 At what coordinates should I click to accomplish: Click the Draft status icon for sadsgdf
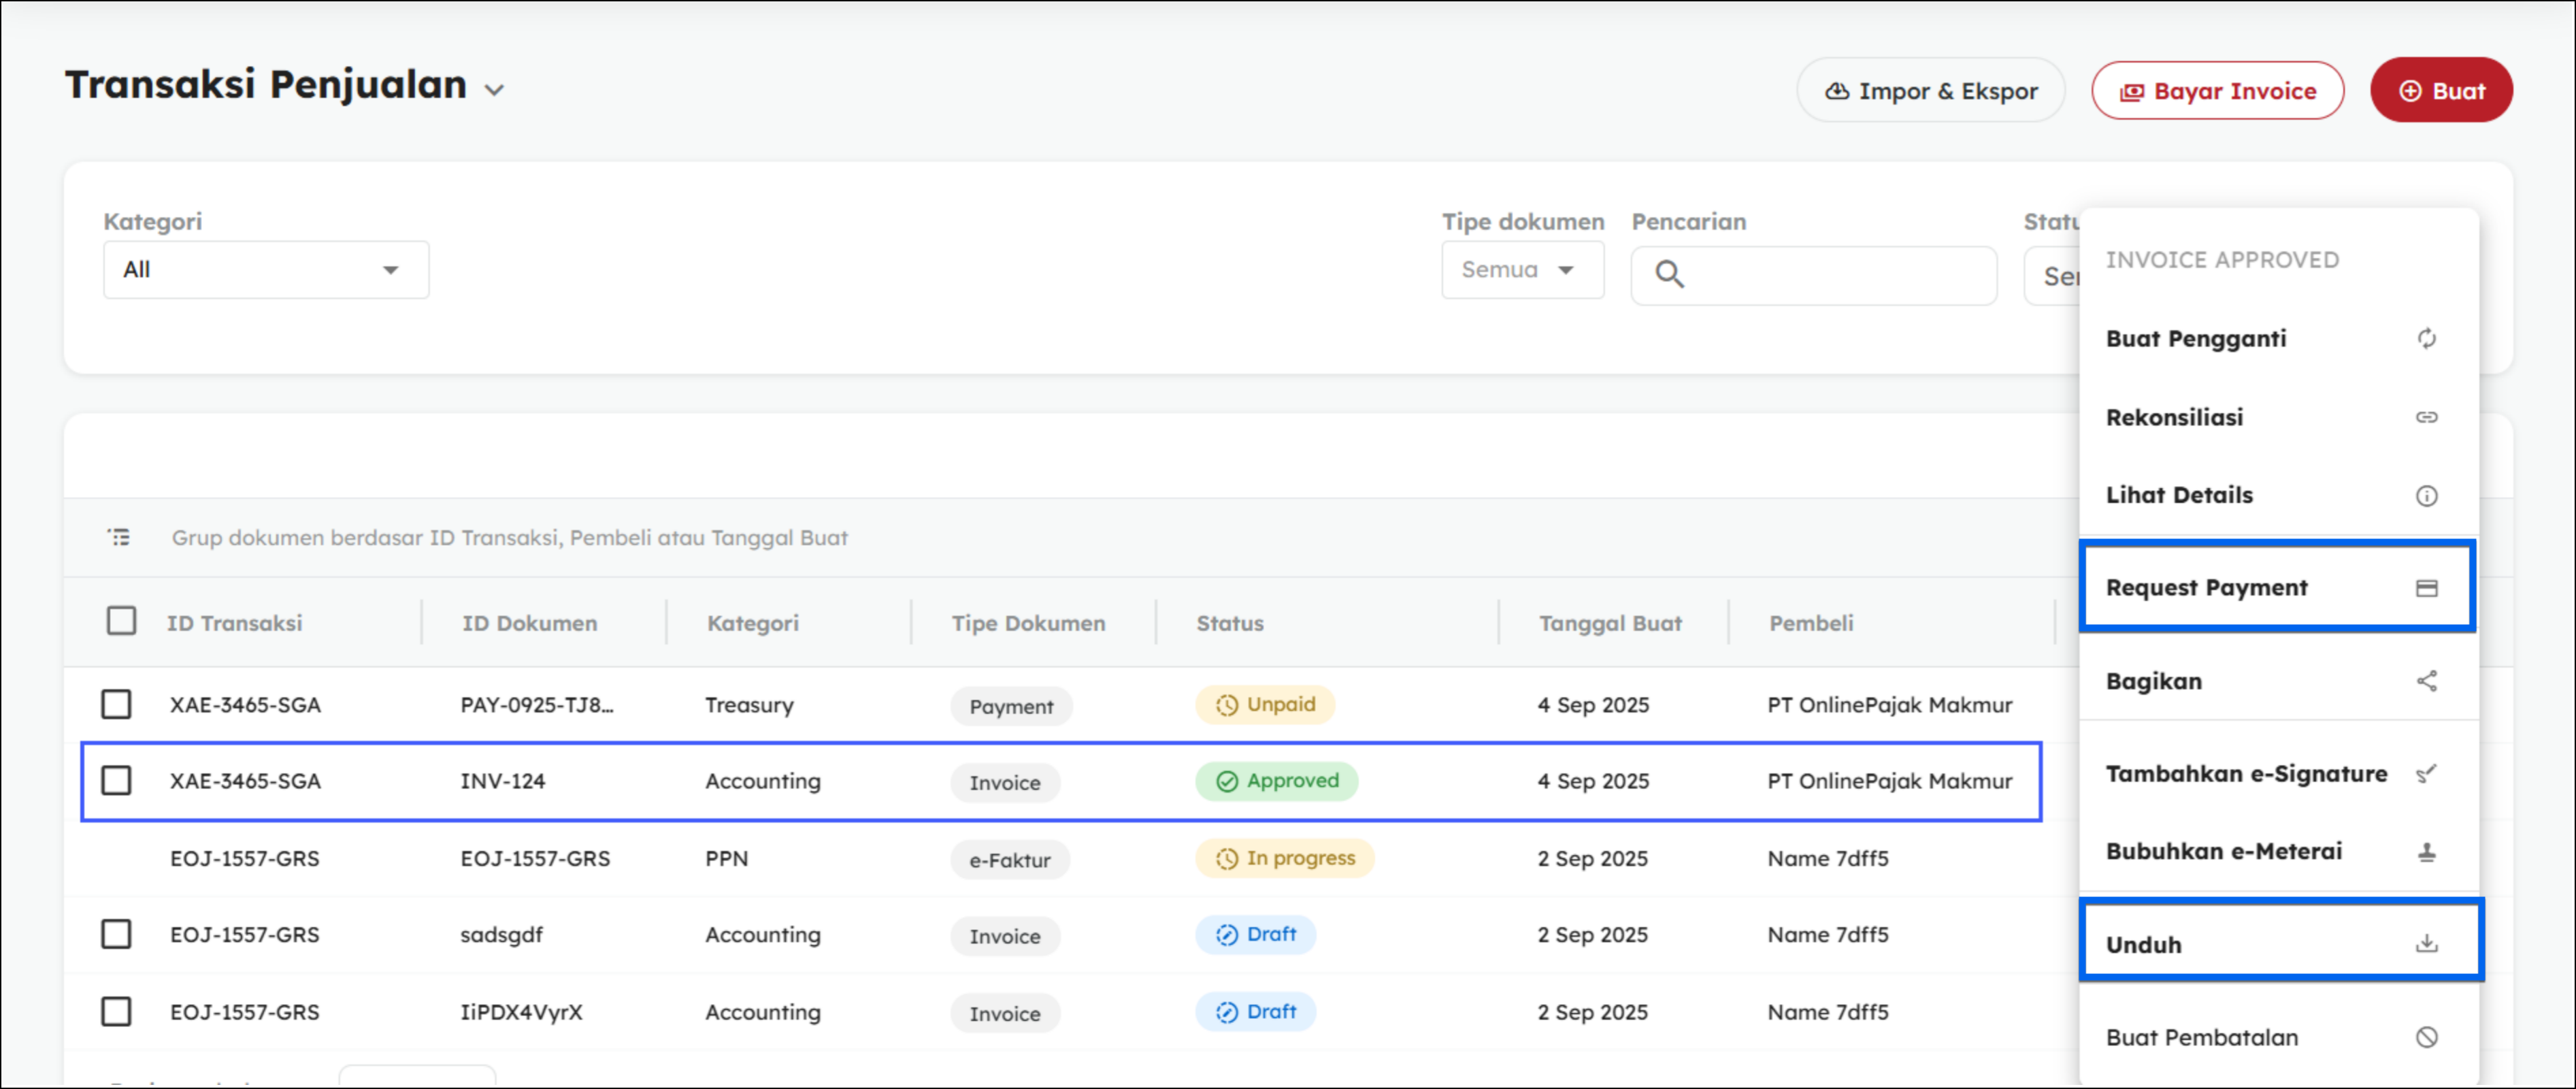(1226, 935)
